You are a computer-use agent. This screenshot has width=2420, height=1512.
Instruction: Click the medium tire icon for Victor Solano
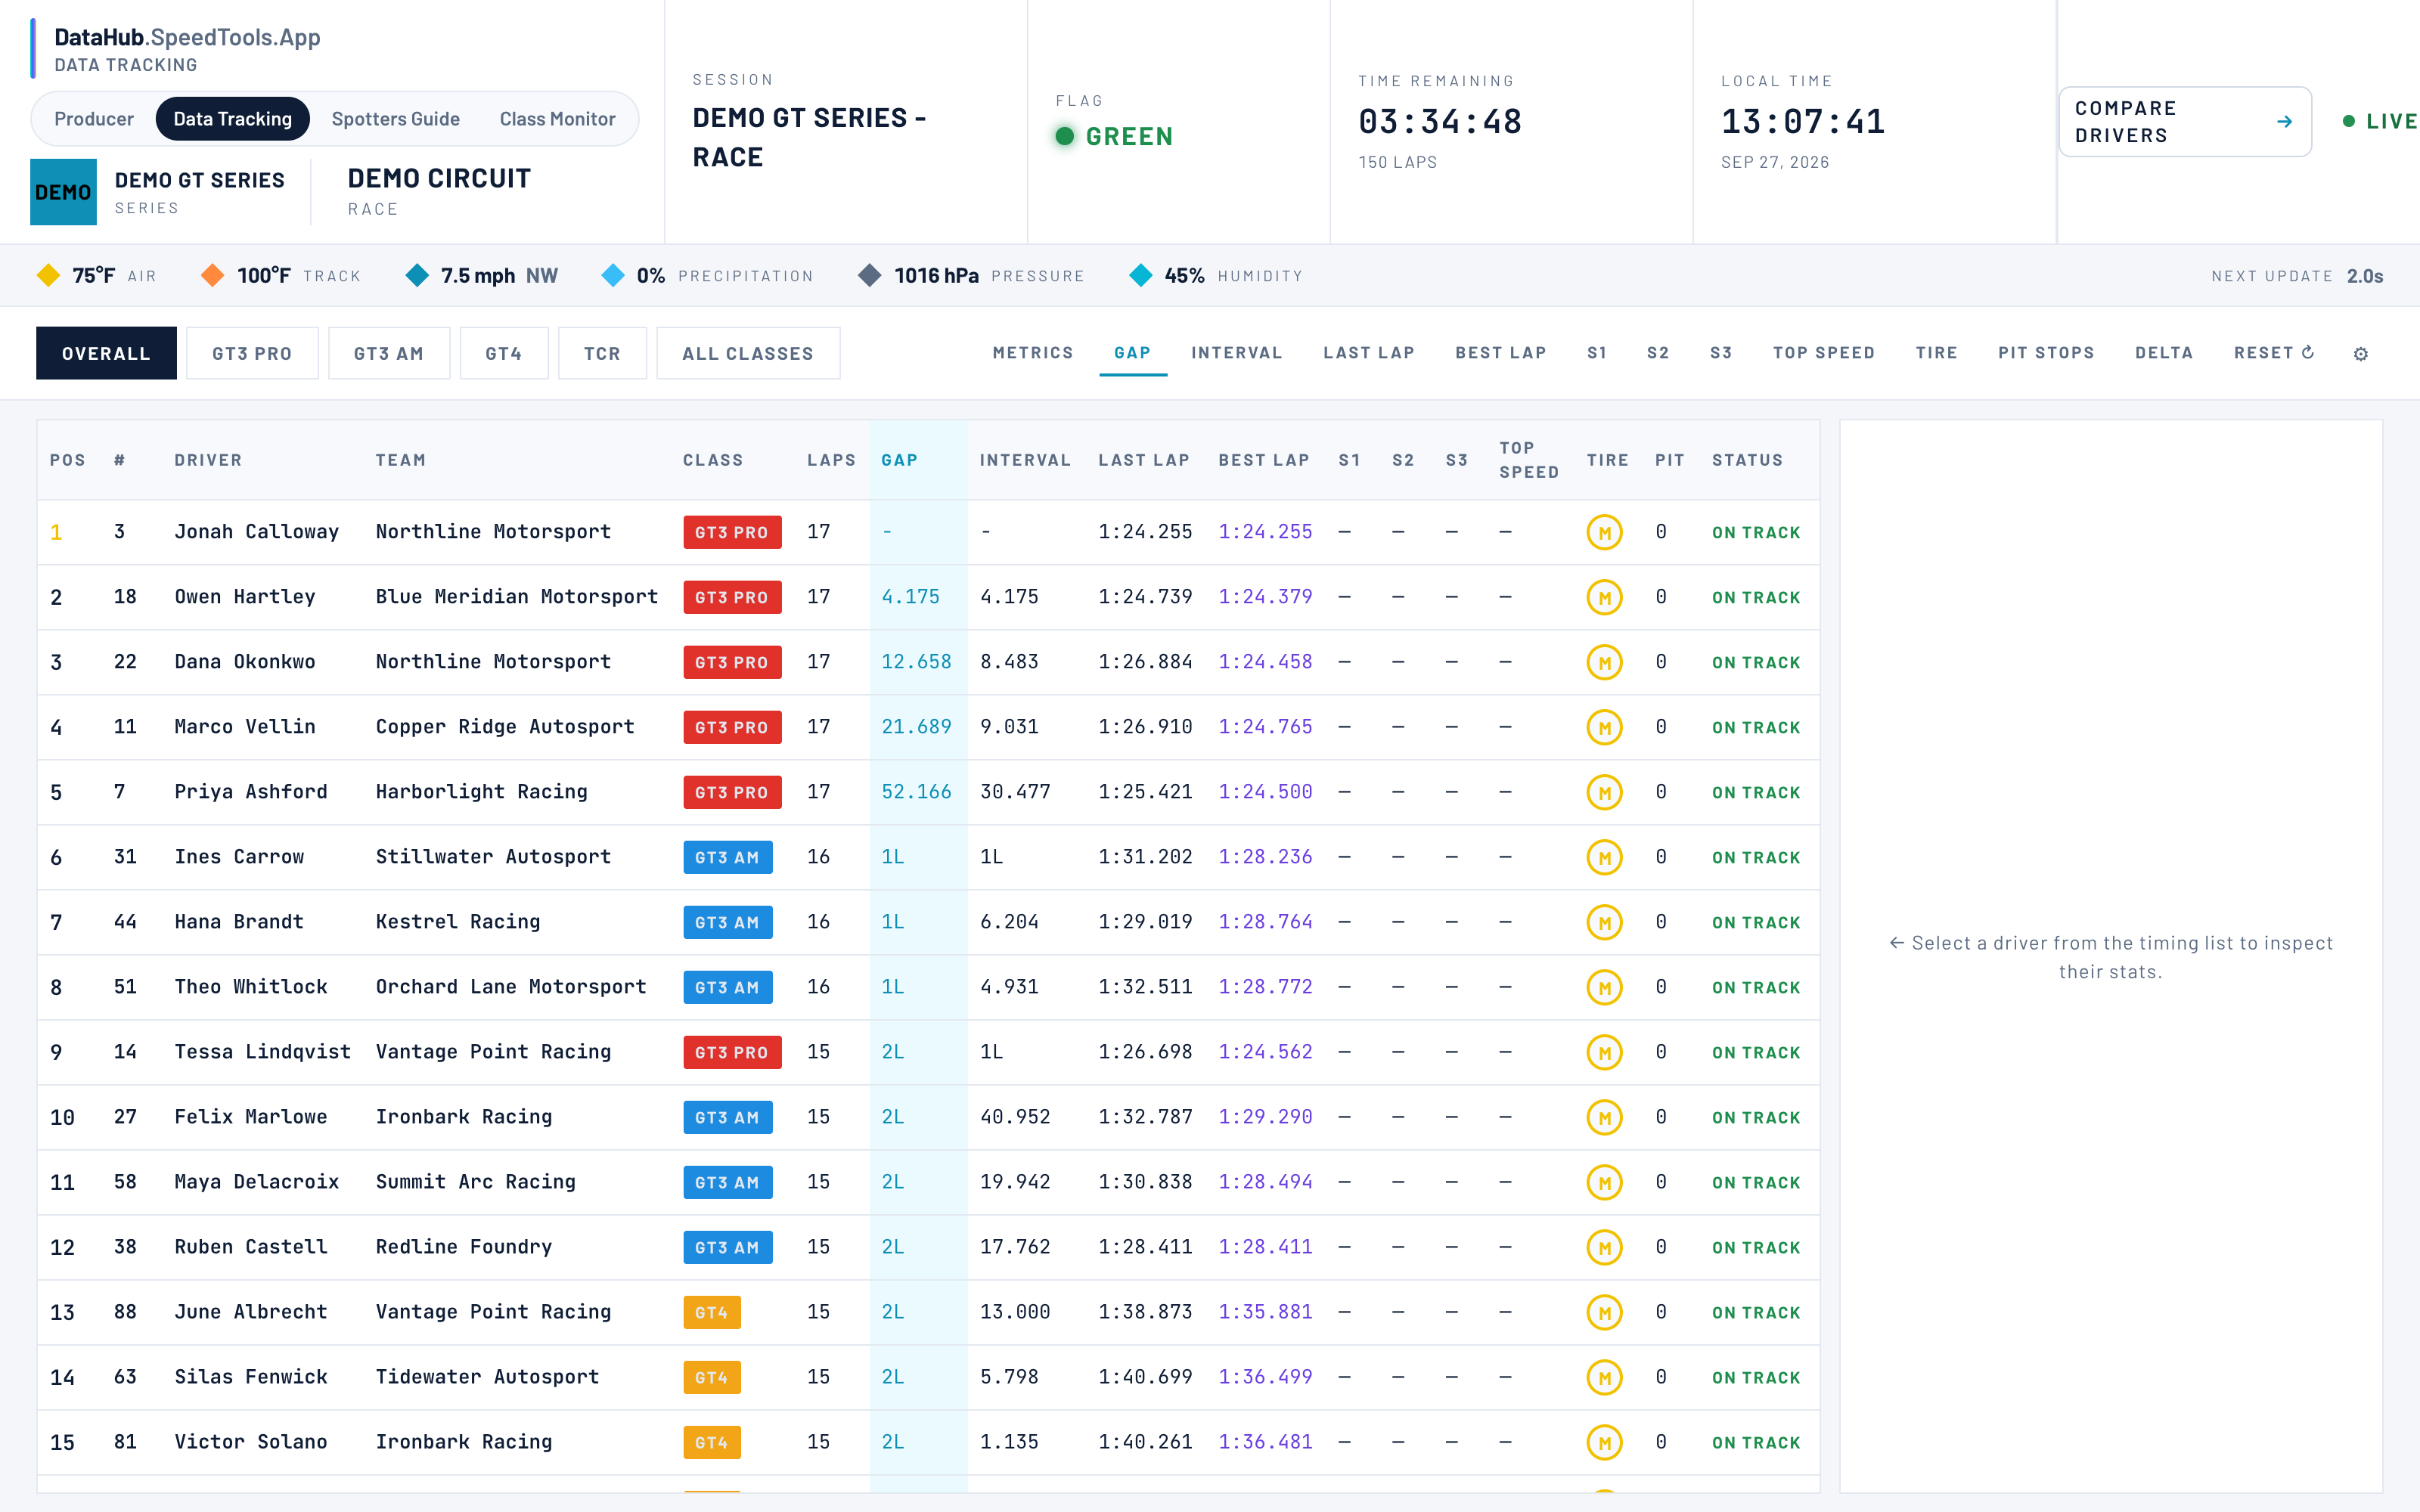pos(1604,1442)
